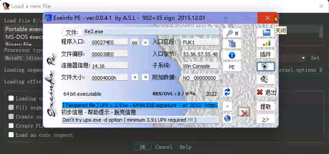
Task: Click the PE header button
Action: click(232, 67)
